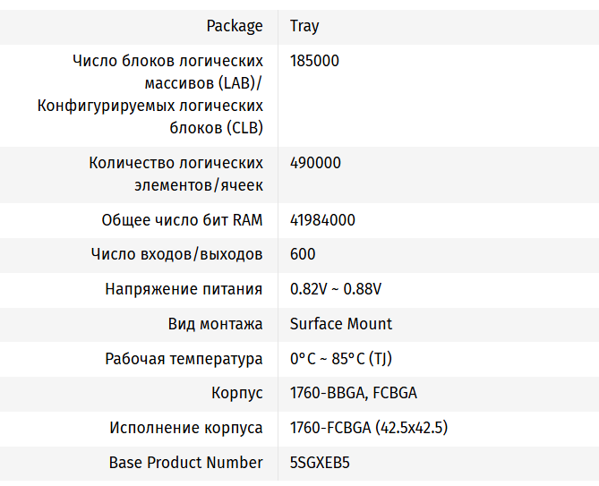Click the 'Package' row label

tap(235, 26)
